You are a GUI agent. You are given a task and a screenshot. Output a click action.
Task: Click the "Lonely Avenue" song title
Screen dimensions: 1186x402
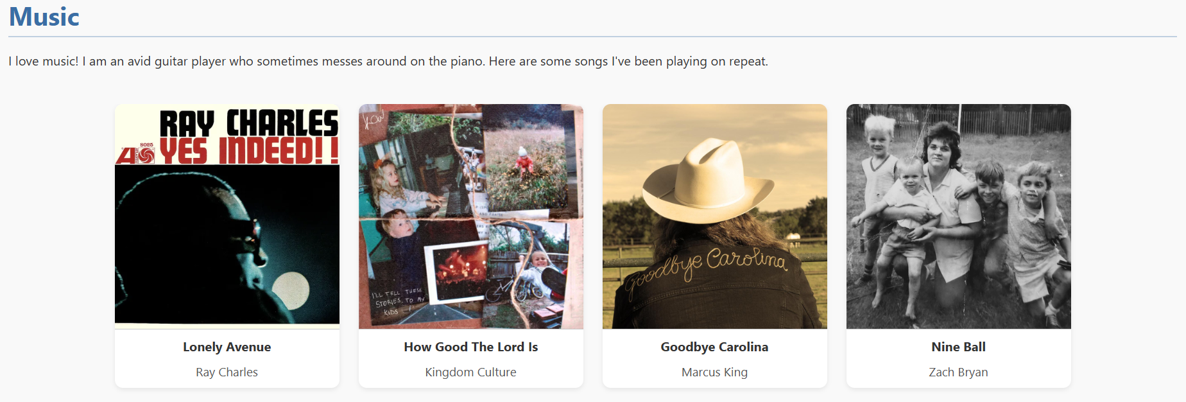coord(227,347)
